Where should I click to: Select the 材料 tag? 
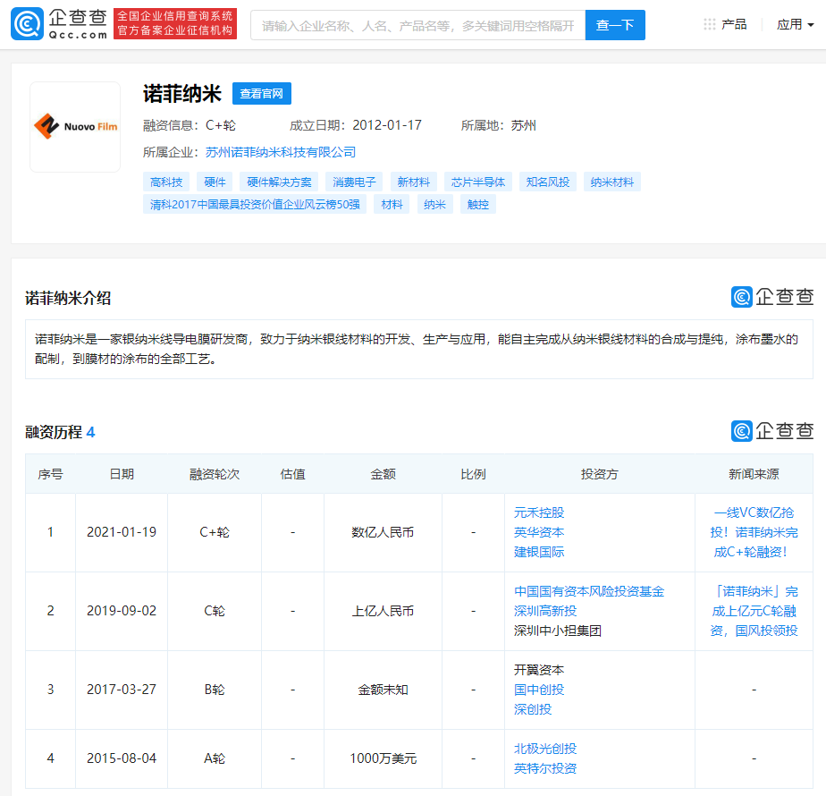coord(392,205)
